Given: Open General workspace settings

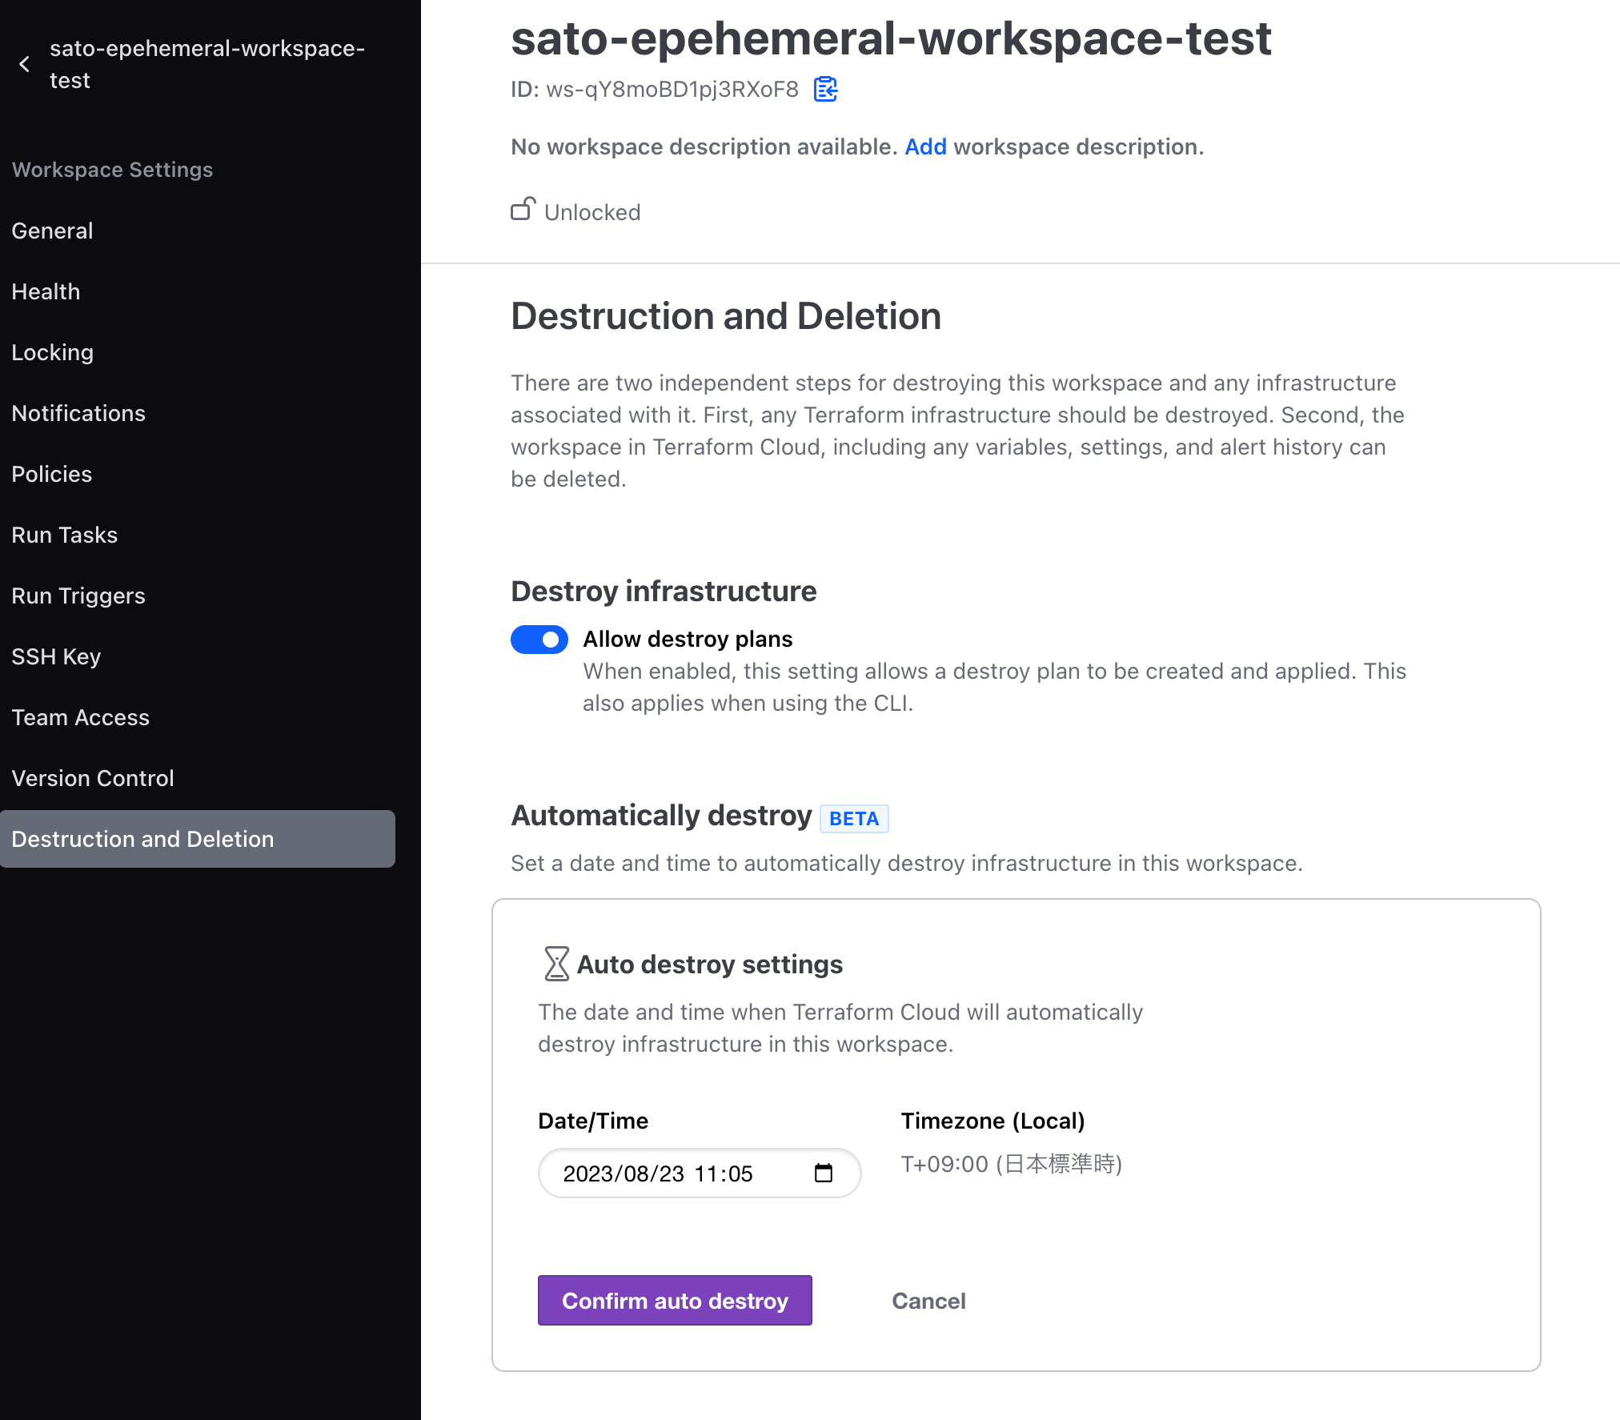Looking at the screenshot, I should coord(52,231).
